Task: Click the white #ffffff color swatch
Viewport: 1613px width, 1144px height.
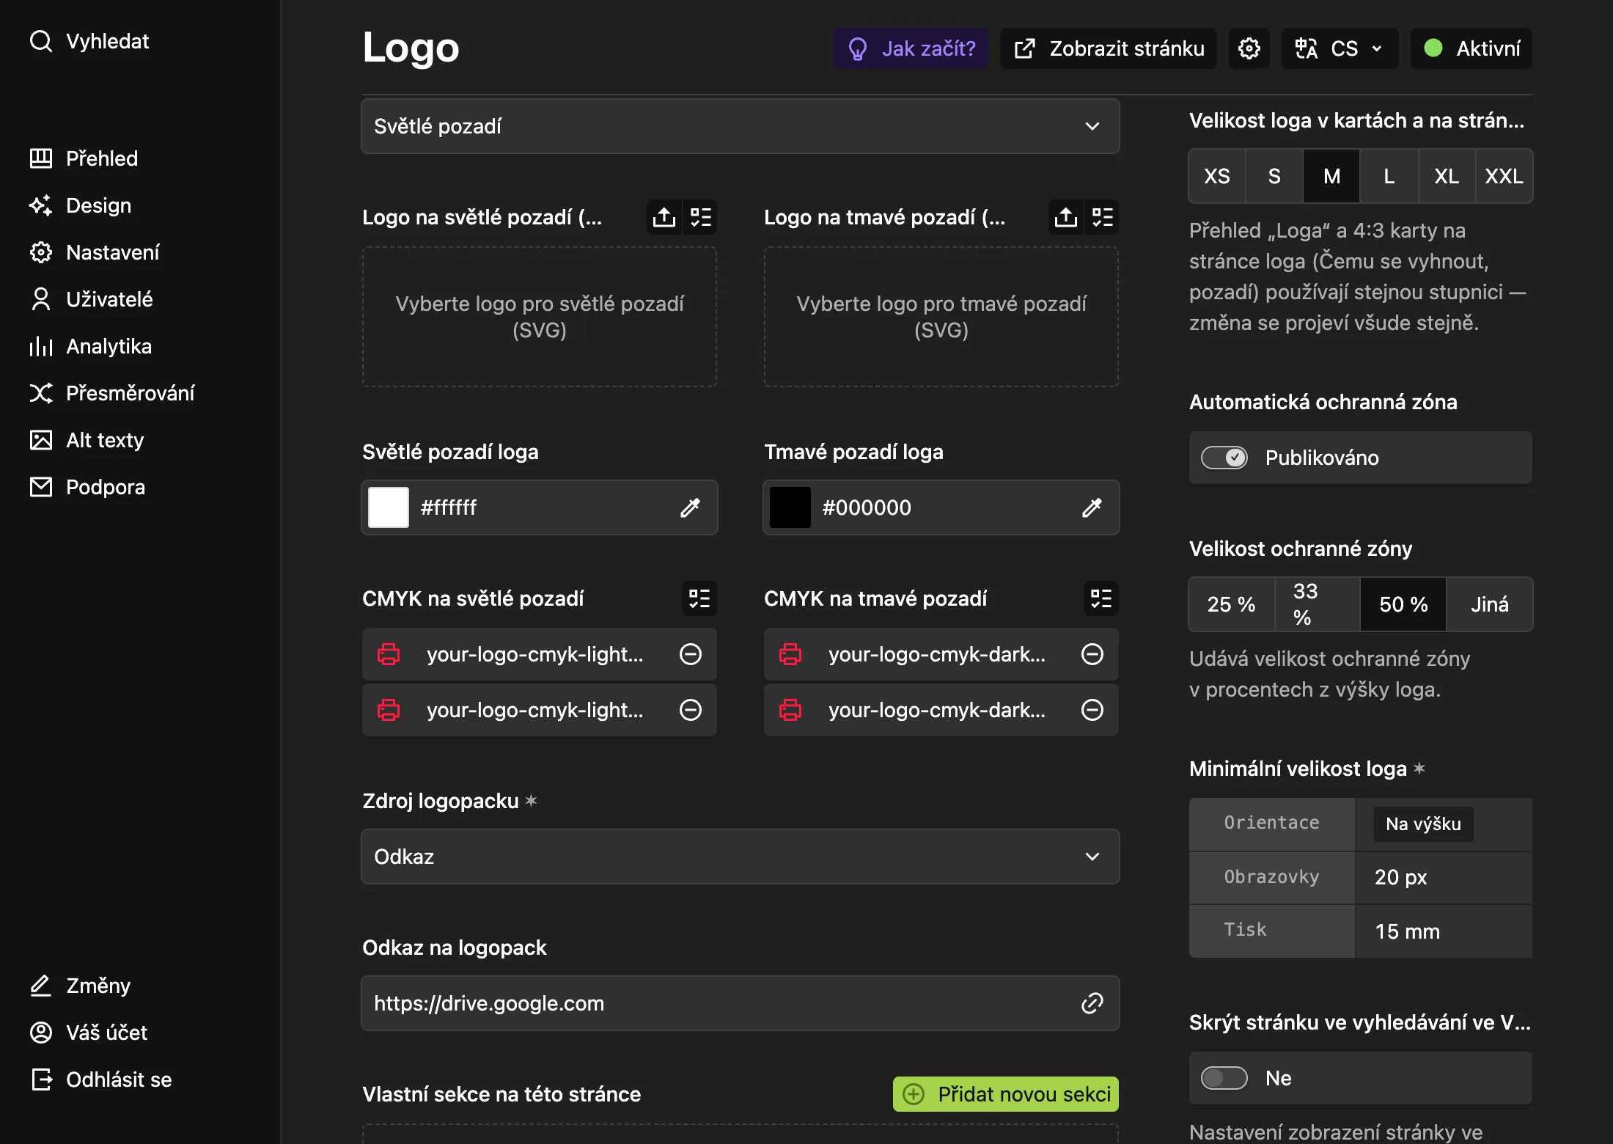Action: point(389,507)
